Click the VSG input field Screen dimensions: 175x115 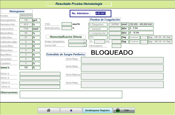(x=67, y=24)
